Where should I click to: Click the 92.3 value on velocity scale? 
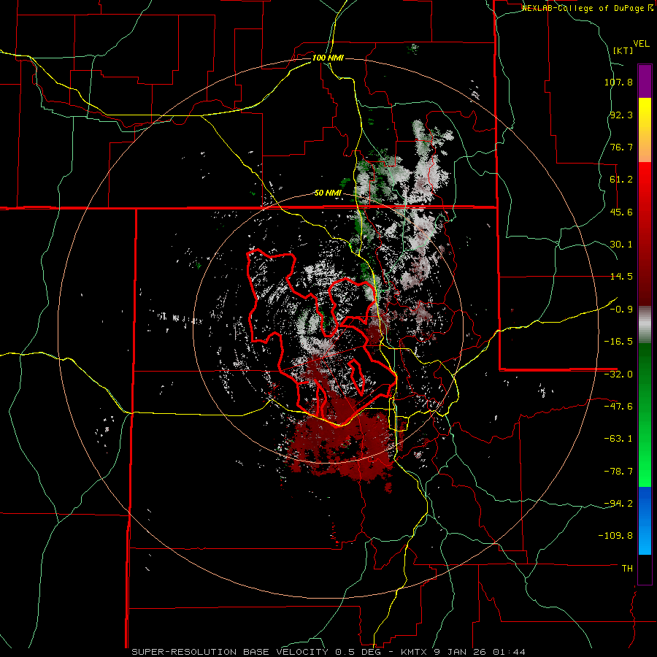[621, 115]
